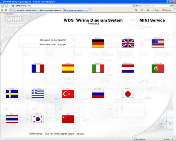Click the browser Forward arrow button
This screenshot has height=141, width=176.
6,6
